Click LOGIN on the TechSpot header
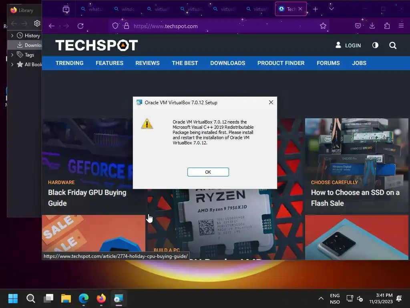Screen dimensions: 410x308 [x=353, y=46]
